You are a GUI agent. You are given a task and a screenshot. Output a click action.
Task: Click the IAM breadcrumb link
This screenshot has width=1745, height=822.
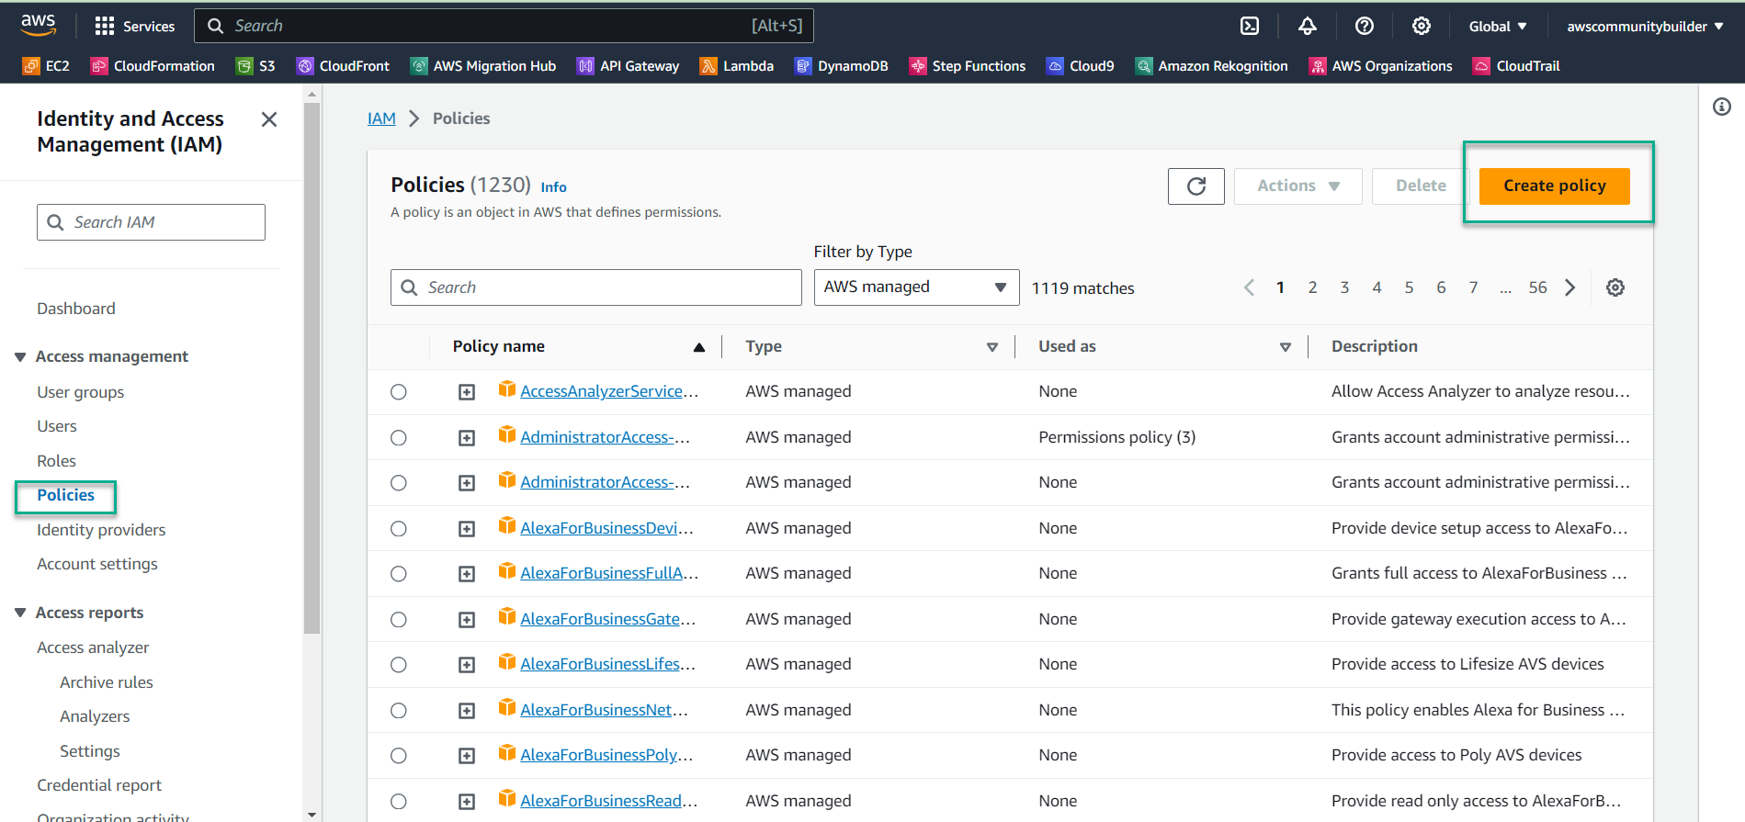[x=381, y=118]
